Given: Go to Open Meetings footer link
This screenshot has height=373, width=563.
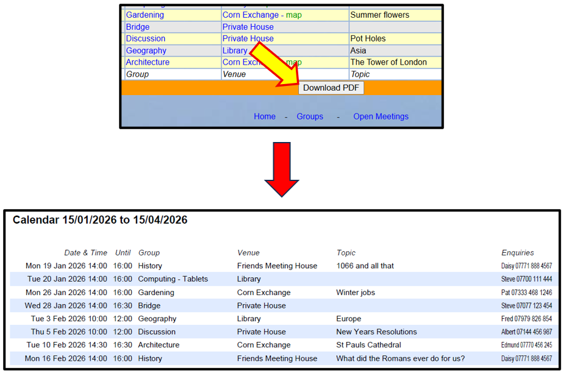Looking at the screenshot, I should (x=381, y=116).
